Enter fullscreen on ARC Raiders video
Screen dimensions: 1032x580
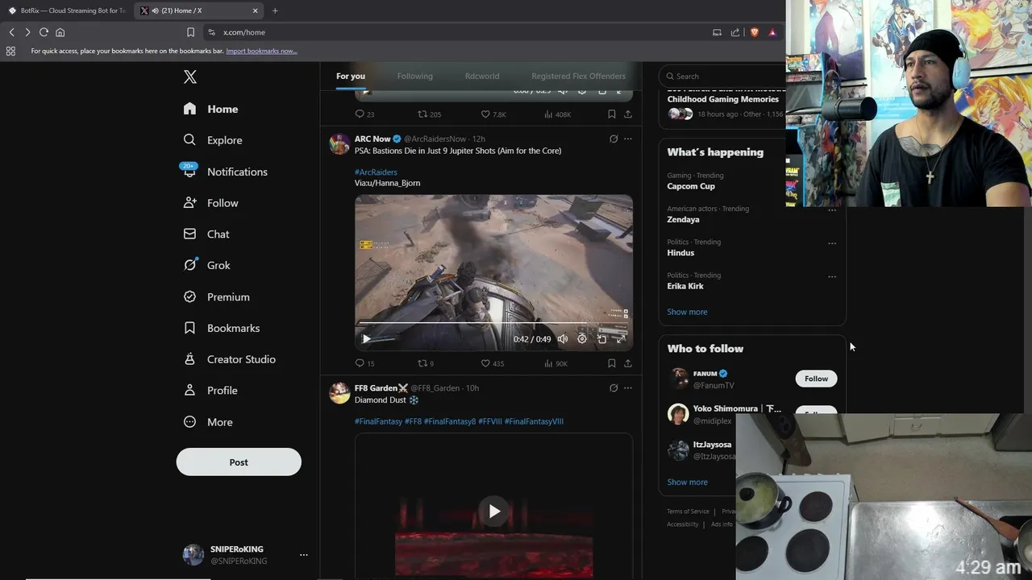pos(621,339)
